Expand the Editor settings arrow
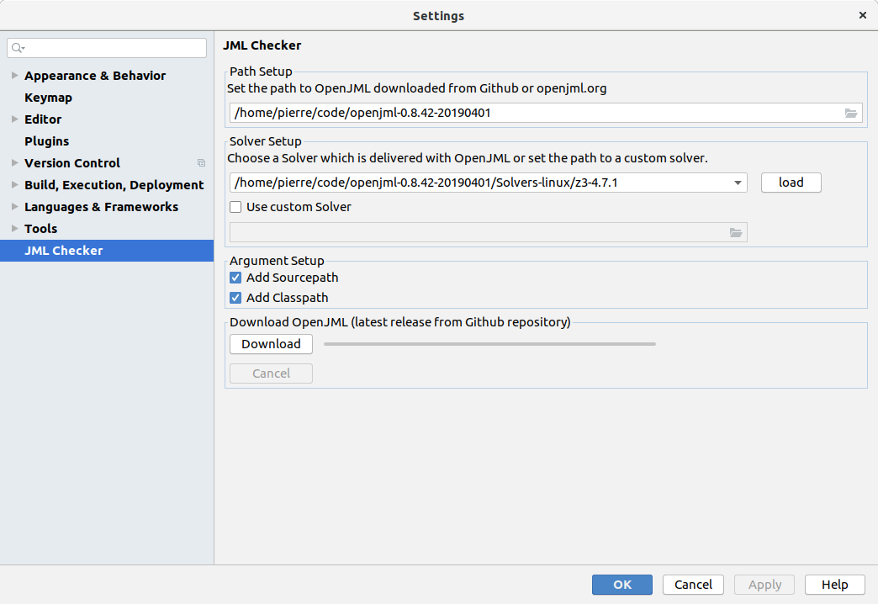Image resolution: width=878 pixels, height=604 pixels. click(15, 119)
